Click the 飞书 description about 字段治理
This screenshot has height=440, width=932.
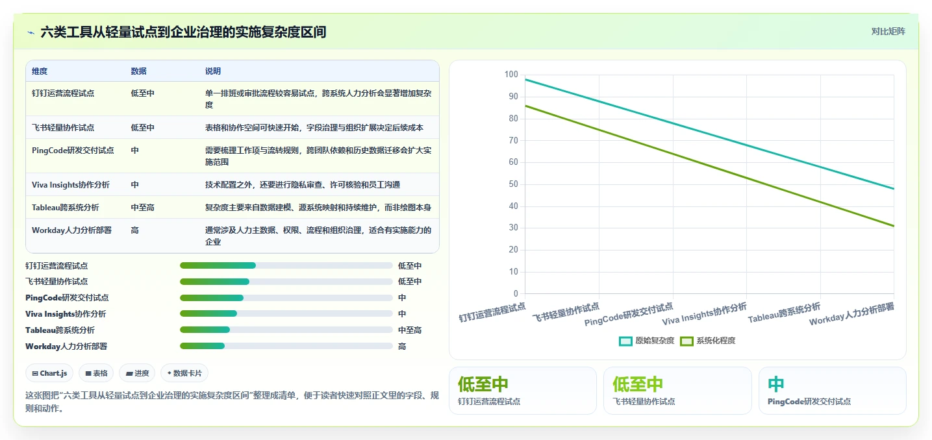[314, 128]
